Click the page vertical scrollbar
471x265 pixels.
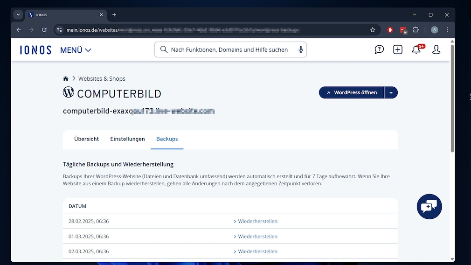click(452, 140)
